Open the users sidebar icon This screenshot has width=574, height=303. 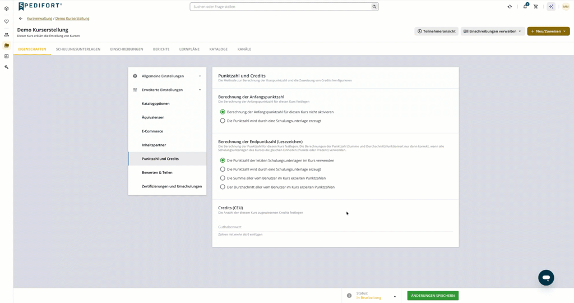coord(6,35)
